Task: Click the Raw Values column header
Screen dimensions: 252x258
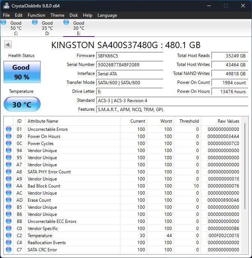Action: (221, 121)
